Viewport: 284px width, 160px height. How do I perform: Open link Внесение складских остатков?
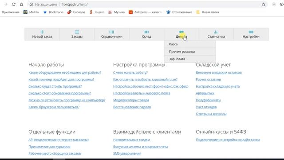pos(219,72)
